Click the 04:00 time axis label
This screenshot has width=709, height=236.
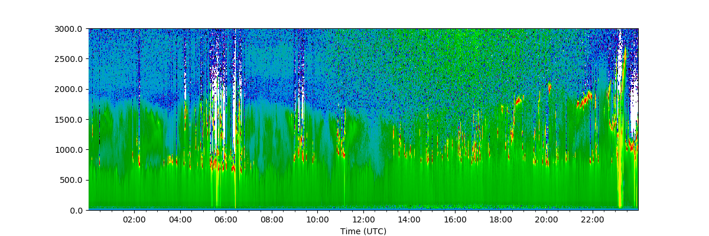click(180, 219)
